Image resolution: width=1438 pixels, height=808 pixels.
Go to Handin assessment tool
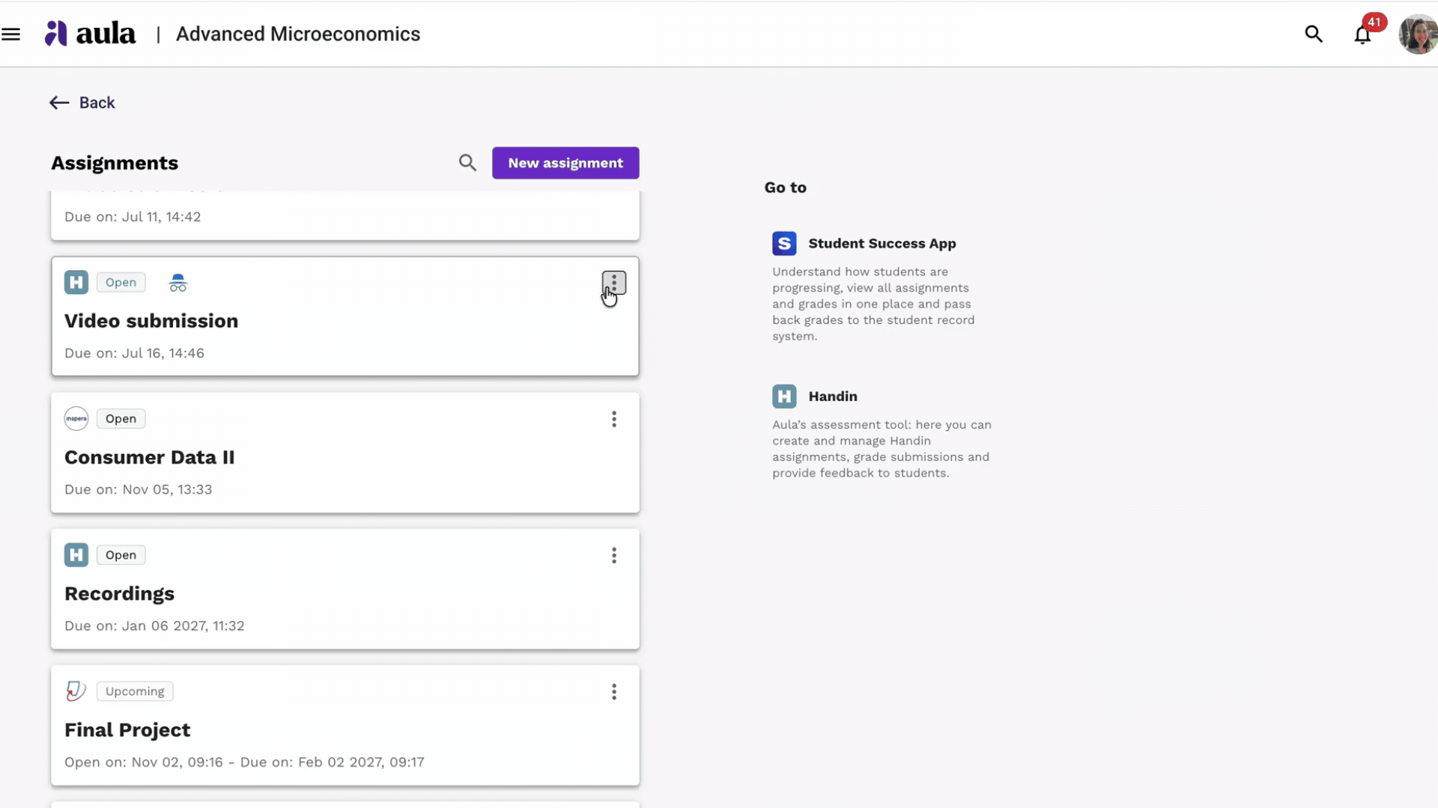coord(833,396)
